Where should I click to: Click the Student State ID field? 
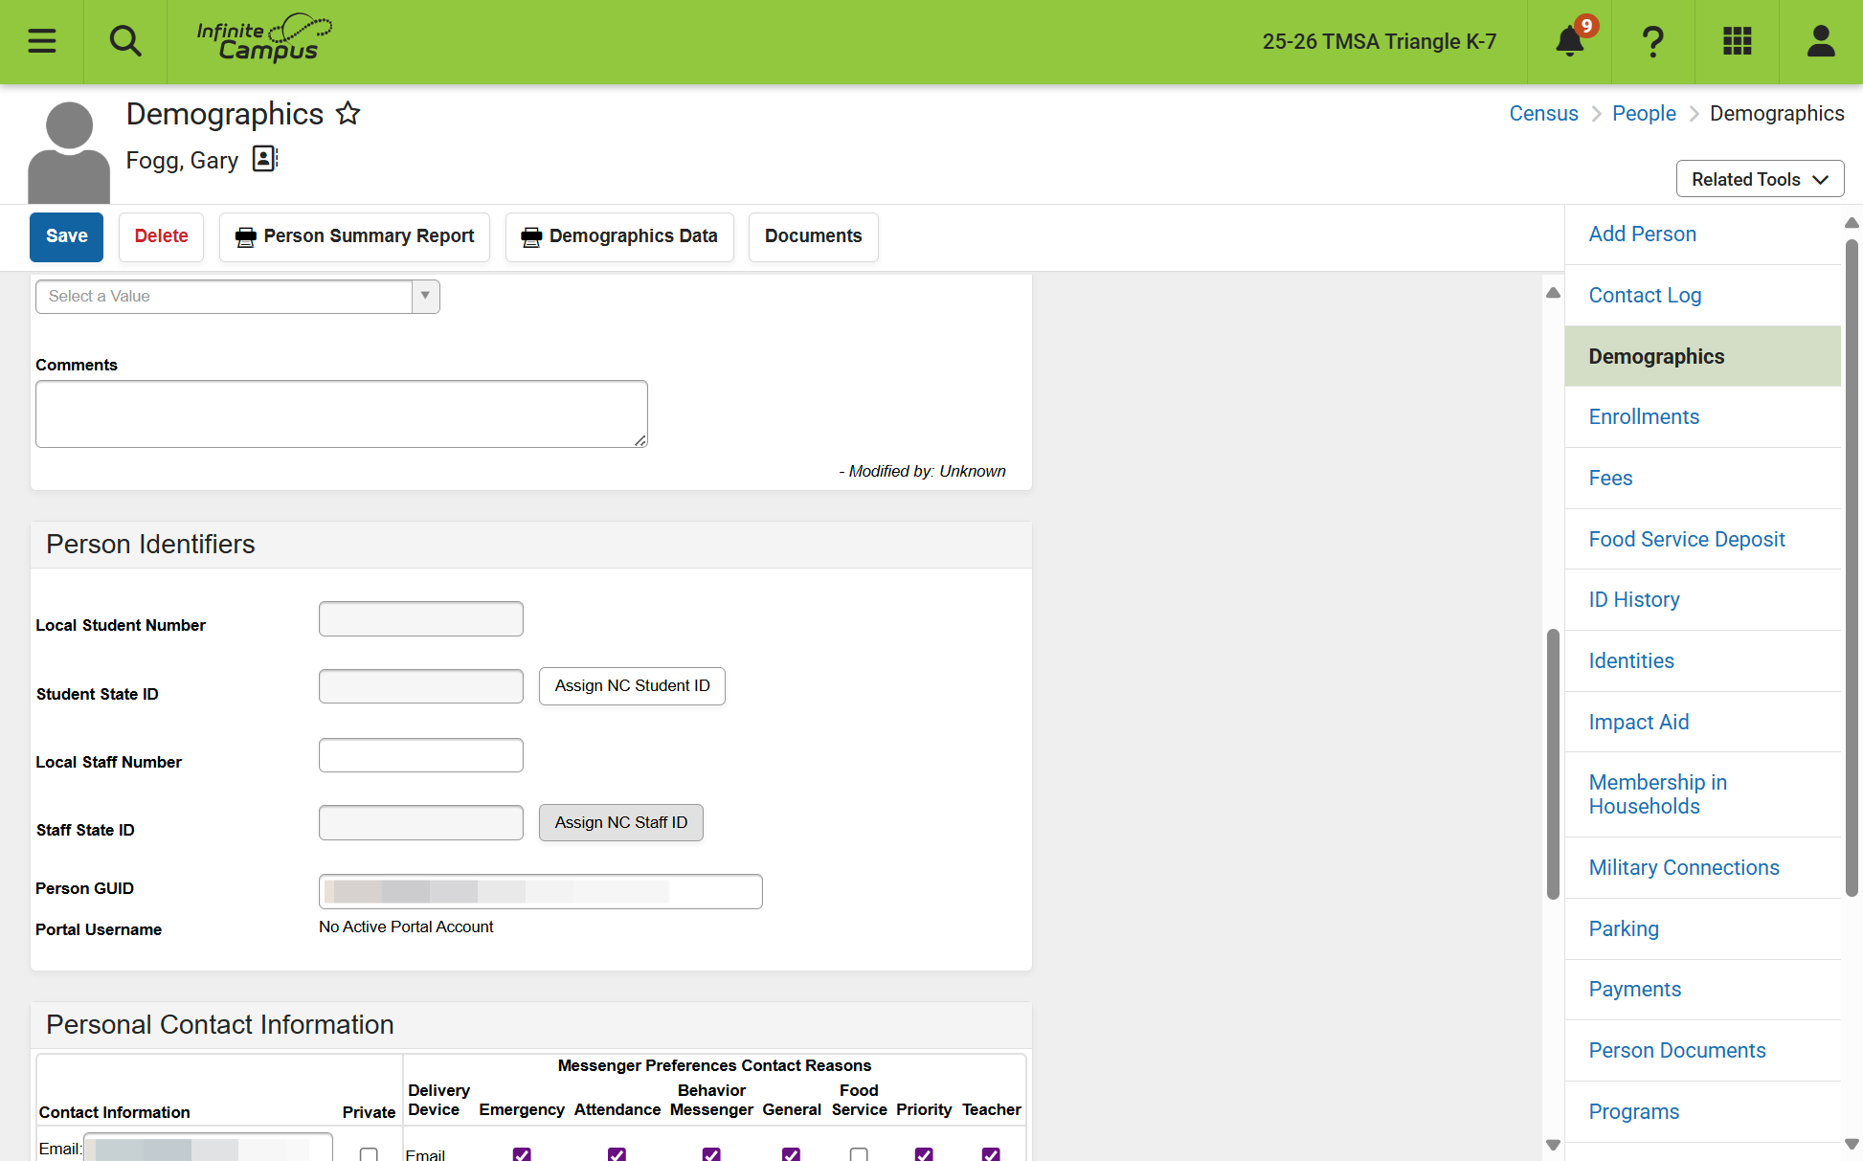[x=420, y=686]
